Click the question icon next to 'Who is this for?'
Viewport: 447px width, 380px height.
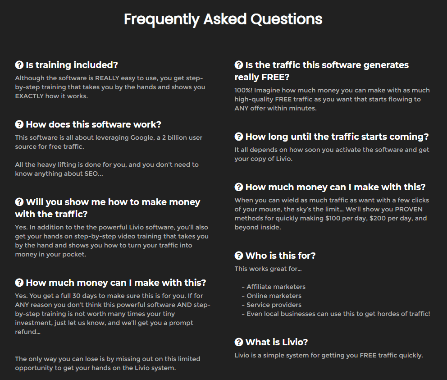239,256
